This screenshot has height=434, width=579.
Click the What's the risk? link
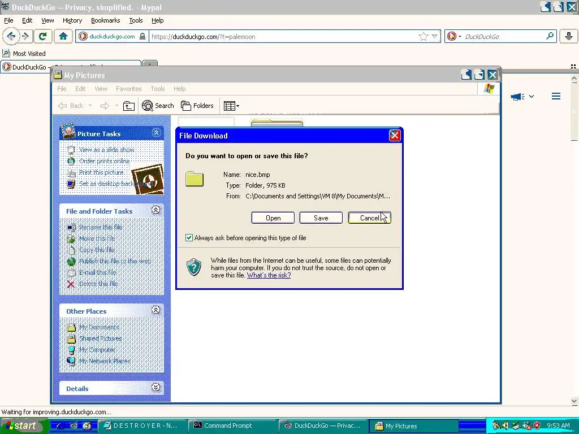pos(269,275)
